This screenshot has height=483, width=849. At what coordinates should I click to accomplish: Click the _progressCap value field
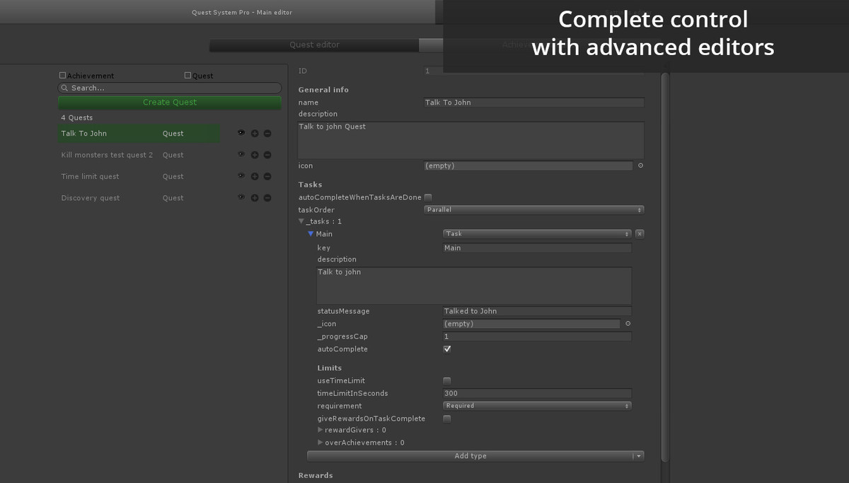(x=537, y=337)
